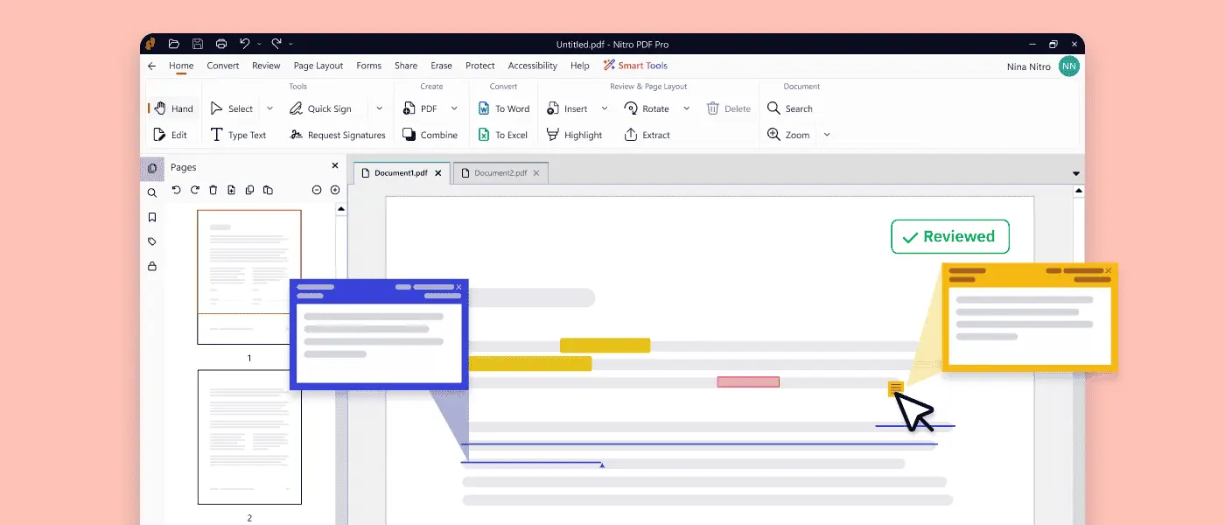Close the Pages panel

(334, 166)
